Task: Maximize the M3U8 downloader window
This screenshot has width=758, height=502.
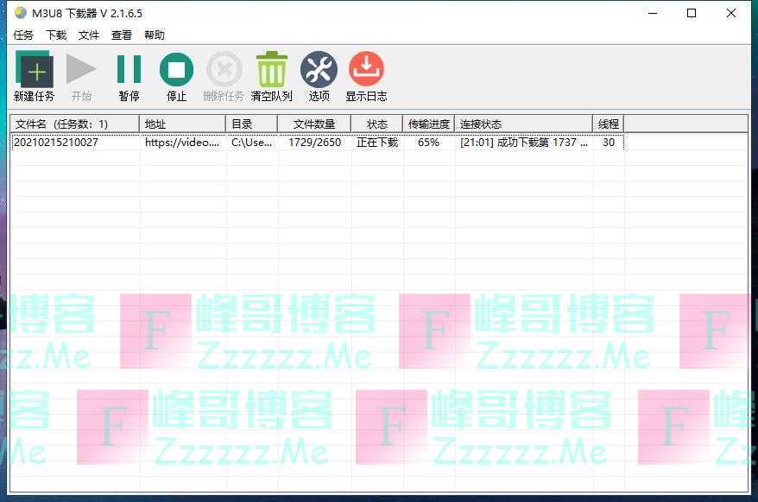Action: click(692, 13)
